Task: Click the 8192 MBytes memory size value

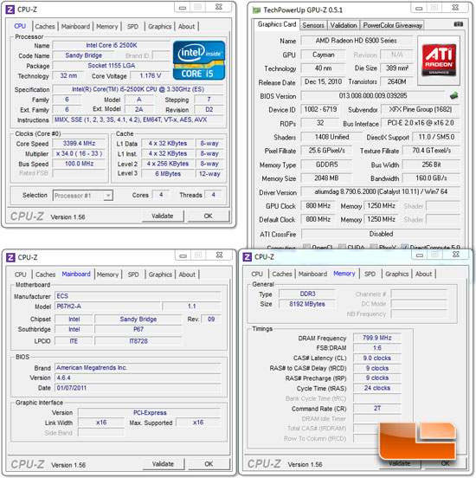Action: [307, 304]
